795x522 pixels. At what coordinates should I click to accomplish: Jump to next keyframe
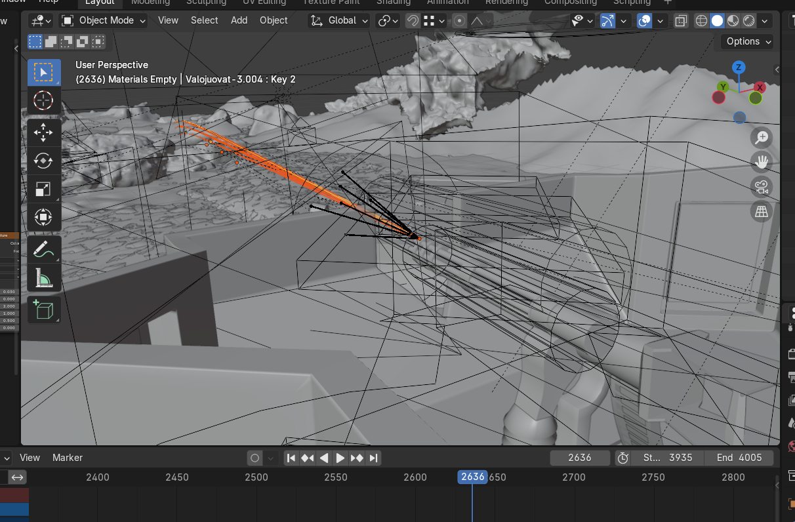coord(357,458)
